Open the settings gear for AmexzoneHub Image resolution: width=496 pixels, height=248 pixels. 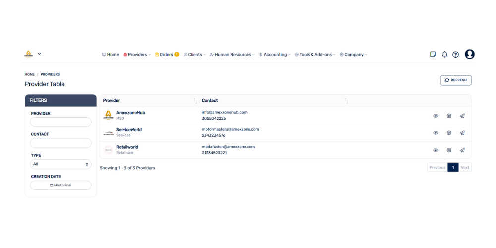coord(449,116)
